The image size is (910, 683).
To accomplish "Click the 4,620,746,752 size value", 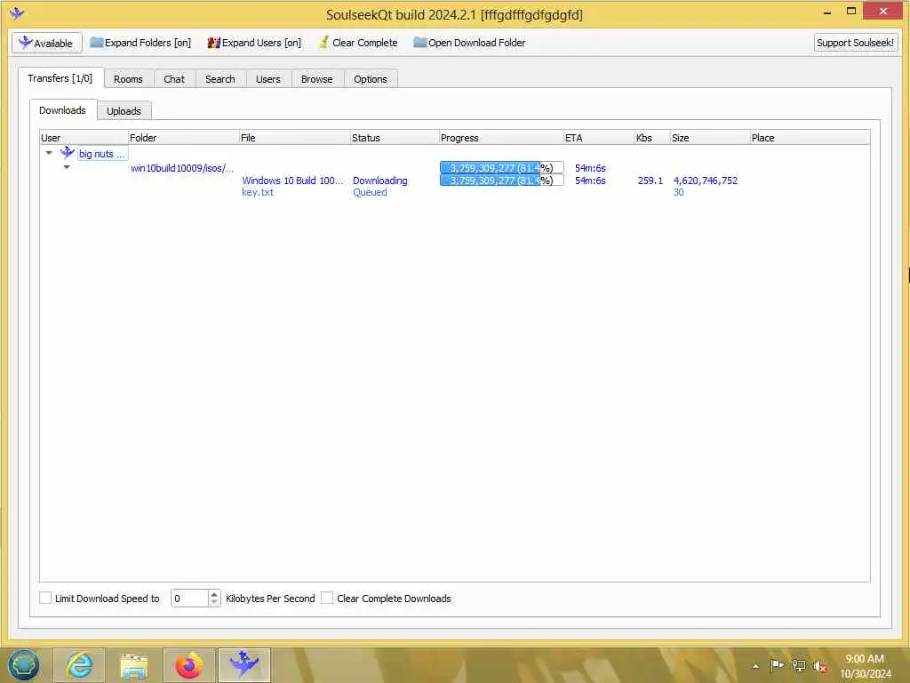I will click(705, 181).
